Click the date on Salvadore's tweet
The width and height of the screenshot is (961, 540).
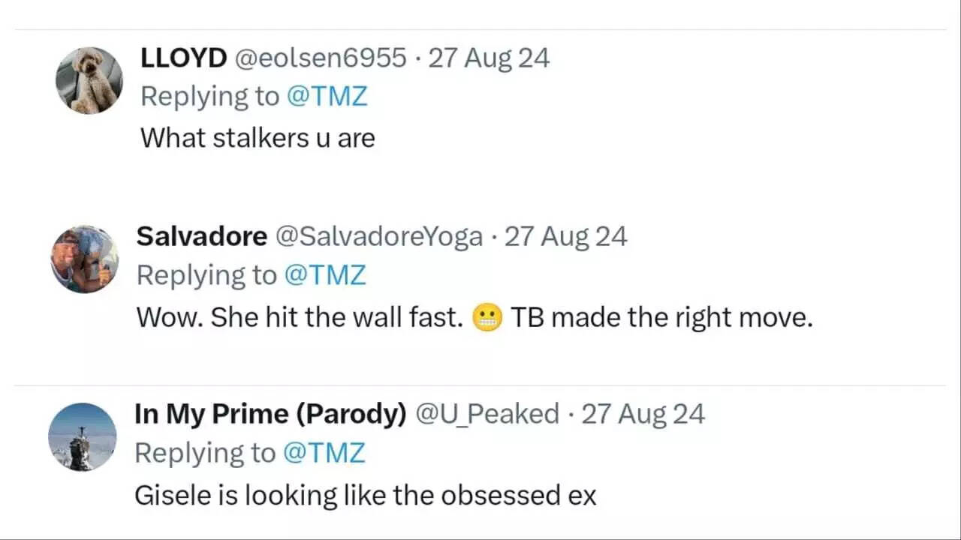point(565,237)
